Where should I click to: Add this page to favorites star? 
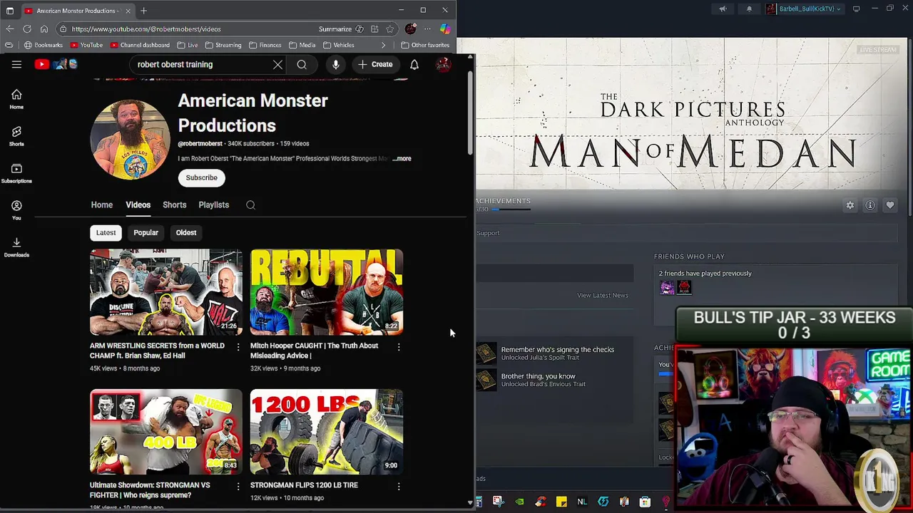389,29
